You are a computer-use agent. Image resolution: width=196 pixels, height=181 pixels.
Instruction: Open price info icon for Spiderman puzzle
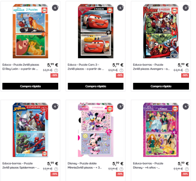[56, 169]
